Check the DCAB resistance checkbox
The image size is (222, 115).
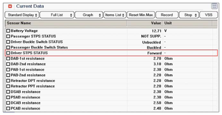8,103
